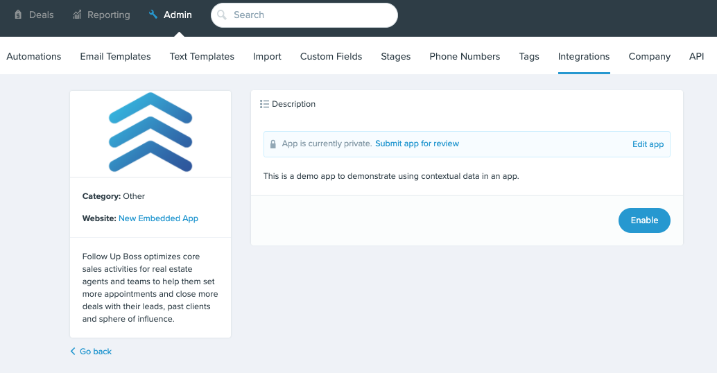
Task: Open the Company tab
Action: coord(649,56)
